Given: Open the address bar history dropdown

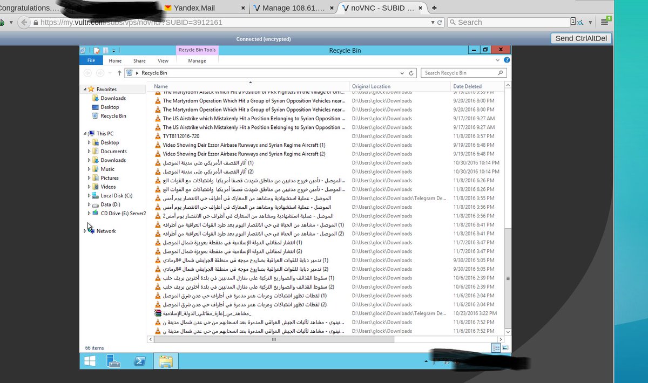Looking at the screenshot, I should (x=402, y=73).
